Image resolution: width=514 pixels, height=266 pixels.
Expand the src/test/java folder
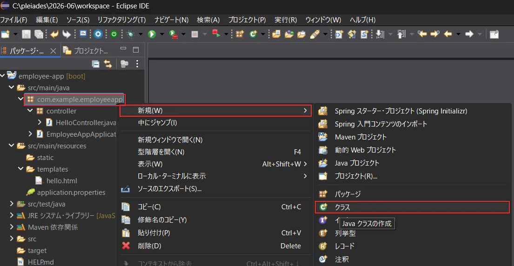click(x=12, y=204)
